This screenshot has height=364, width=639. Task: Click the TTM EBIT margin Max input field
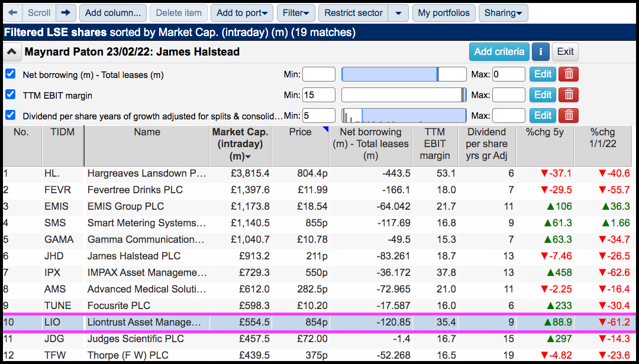coord(509,95)
